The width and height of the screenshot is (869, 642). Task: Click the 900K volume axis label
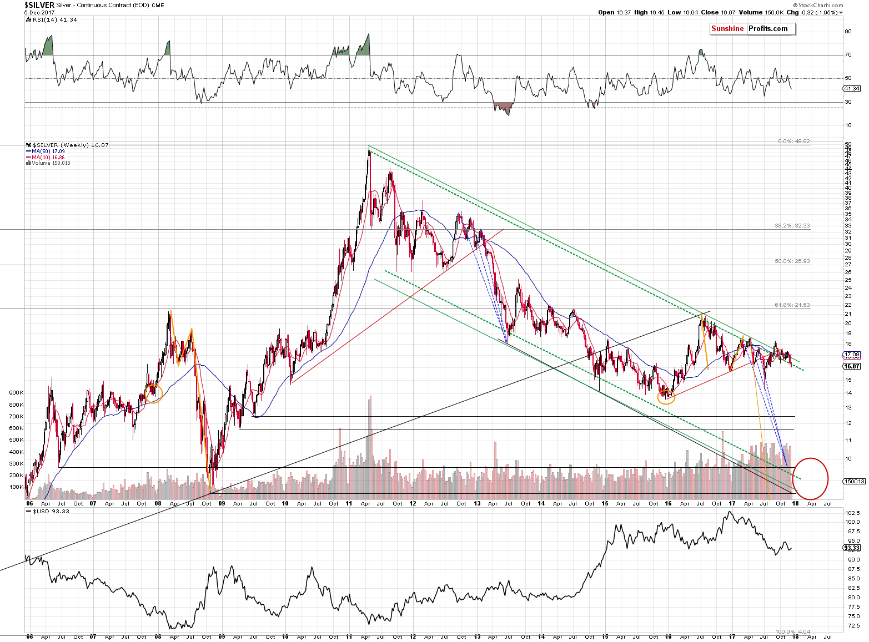coord(16,392)
